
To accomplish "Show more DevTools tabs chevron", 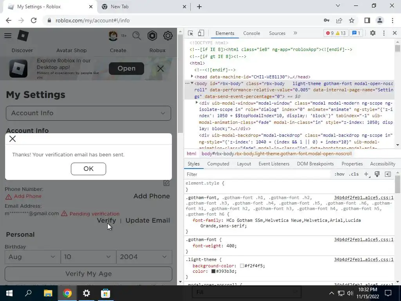I will point(295,33).
